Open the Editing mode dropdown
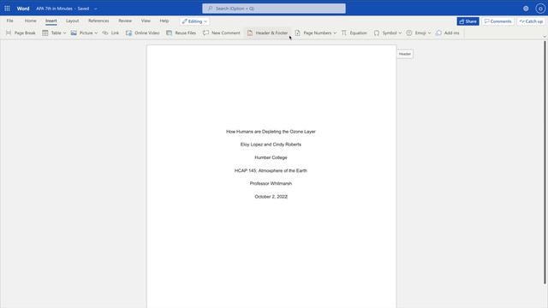The width and height of the screenshot is (548, 308). click(194, 21)
